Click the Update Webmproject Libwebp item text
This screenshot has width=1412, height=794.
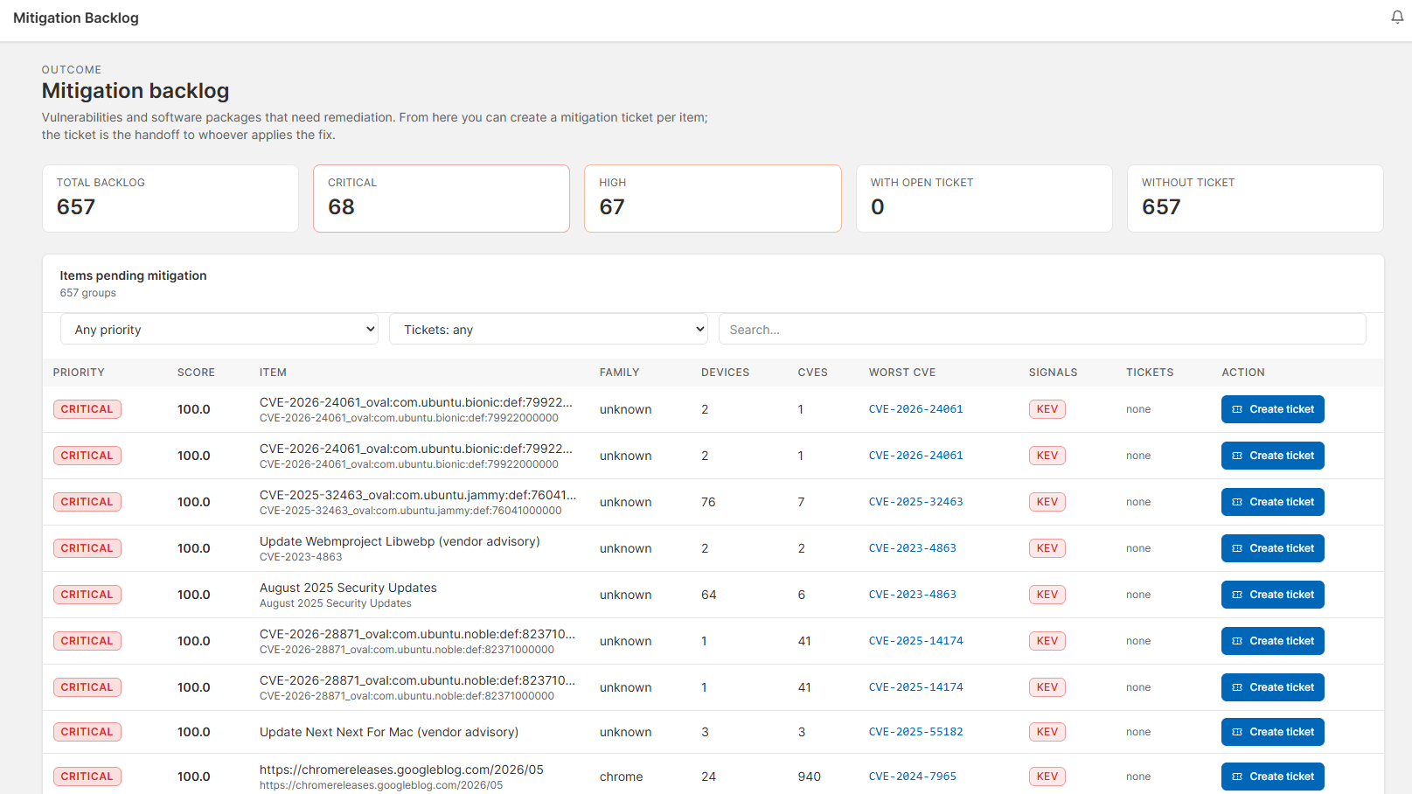[400, 541]
